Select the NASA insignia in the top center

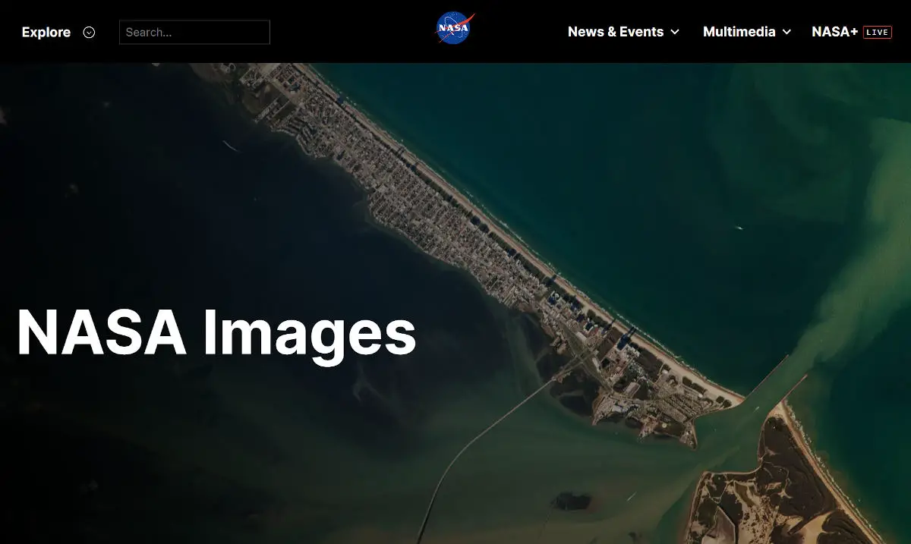[454, 27]
